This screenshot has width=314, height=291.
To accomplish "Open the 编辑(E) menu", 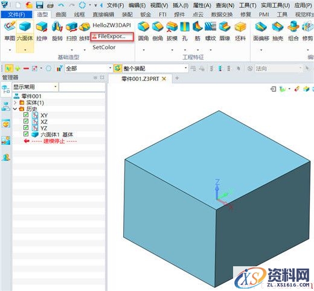I will point(137,5).
